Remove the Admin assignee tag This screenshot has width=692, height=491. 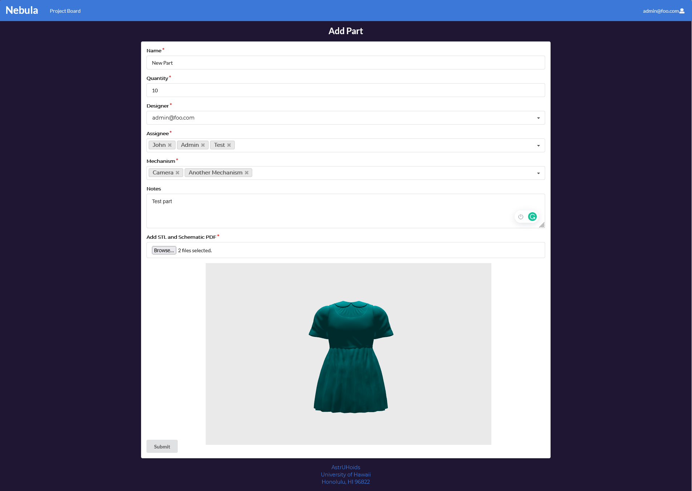click(x=203, y=145)
